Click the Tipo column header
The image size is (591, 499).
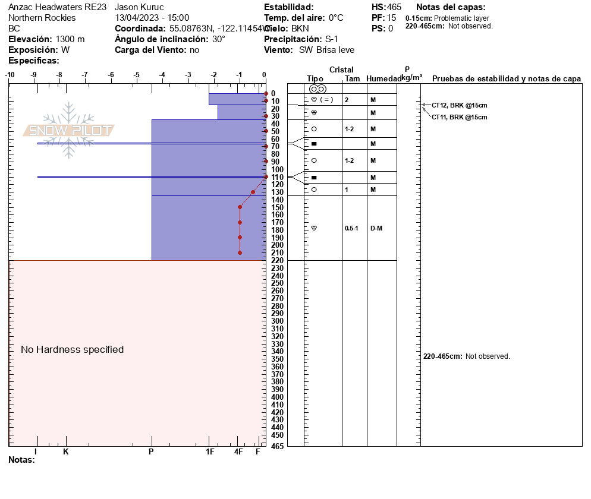pyautogui.click(x=315, y=78)
